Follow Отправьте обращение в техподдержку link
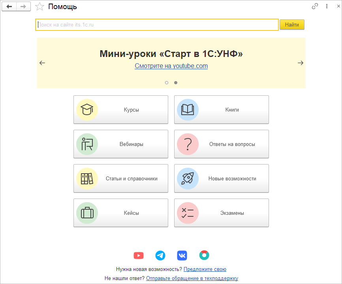 pyautogui.click(x=192, y=278)
